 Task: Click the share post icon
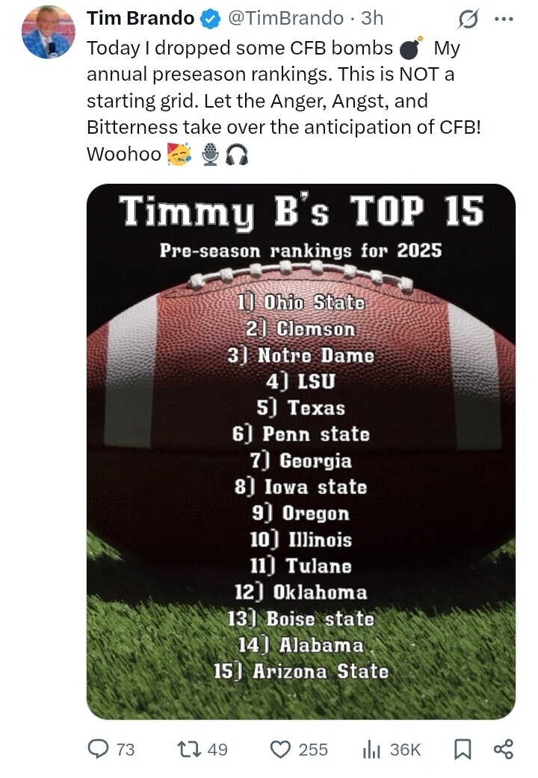pos(504,749)
